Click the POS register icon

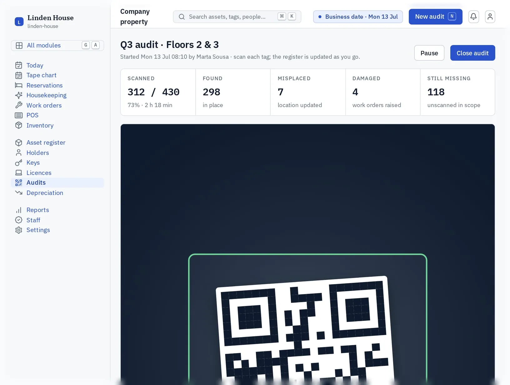[x=19, y=115]
